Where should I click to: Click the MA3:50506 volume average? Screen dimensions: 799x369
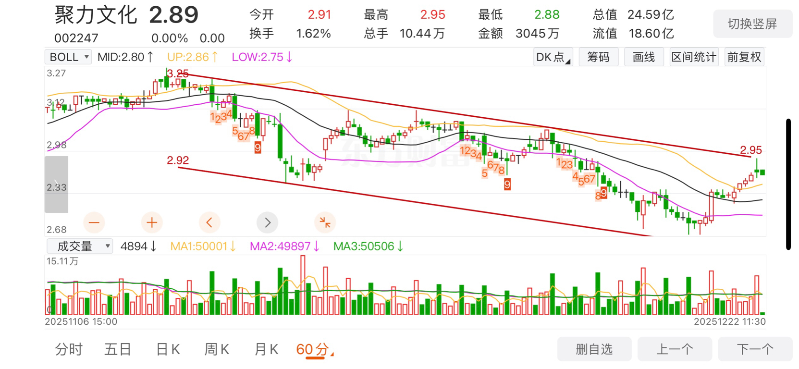tap(369, 246)
